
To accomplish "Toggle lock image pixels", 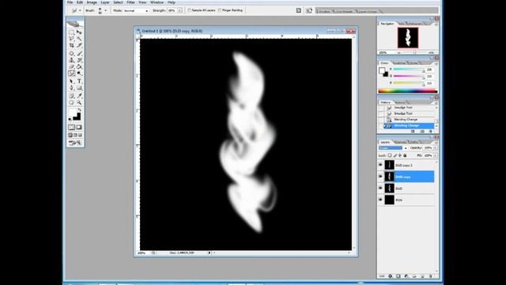I will pos(395,155).
